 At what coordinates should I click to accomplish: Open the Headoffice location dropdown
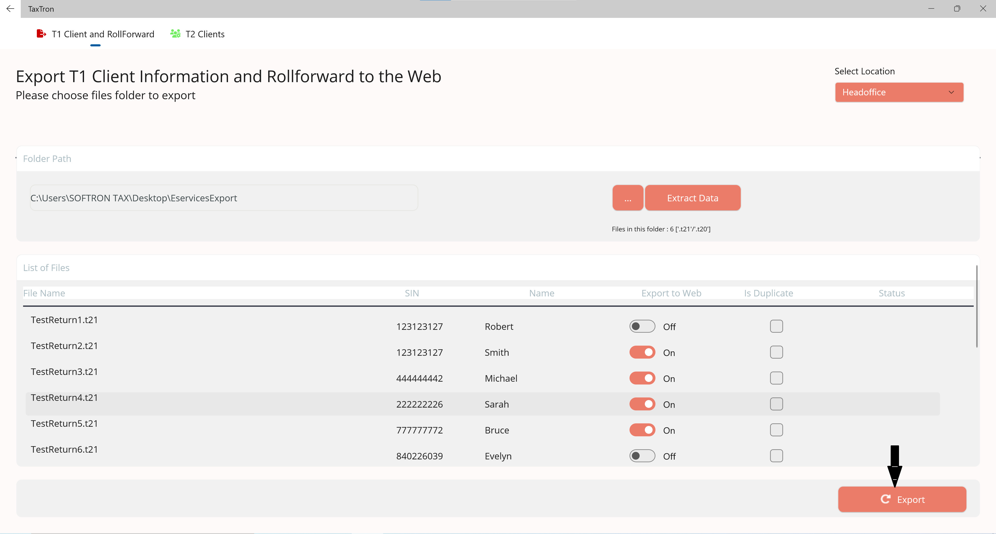(899, 92)
